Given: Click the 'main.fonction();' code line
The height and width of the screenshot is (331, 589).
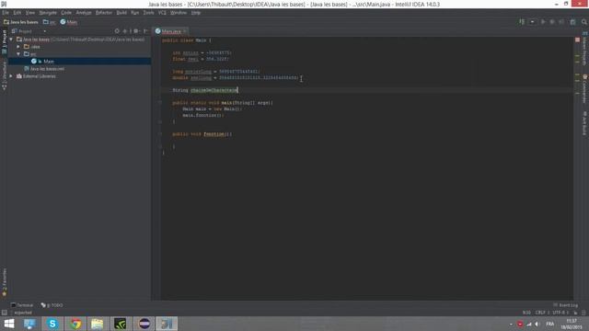Looking at the screenshot, I should tap(202, 115).
